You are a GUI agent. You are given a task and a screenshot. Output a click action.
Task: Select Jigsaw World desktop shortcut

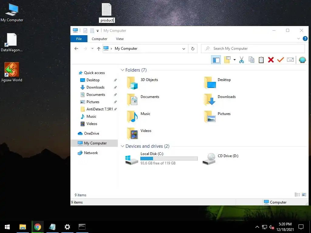(12, 72)
